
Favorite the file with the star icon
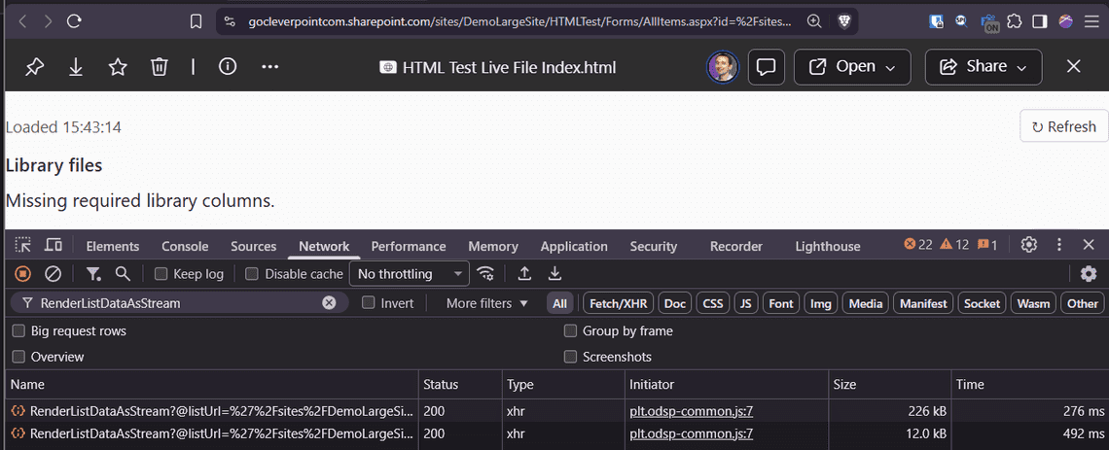(x=118, y=67)
